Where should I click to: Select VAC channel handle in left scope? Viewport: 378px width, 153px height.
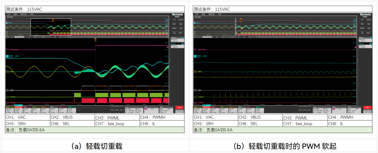[x=7, y=72]
